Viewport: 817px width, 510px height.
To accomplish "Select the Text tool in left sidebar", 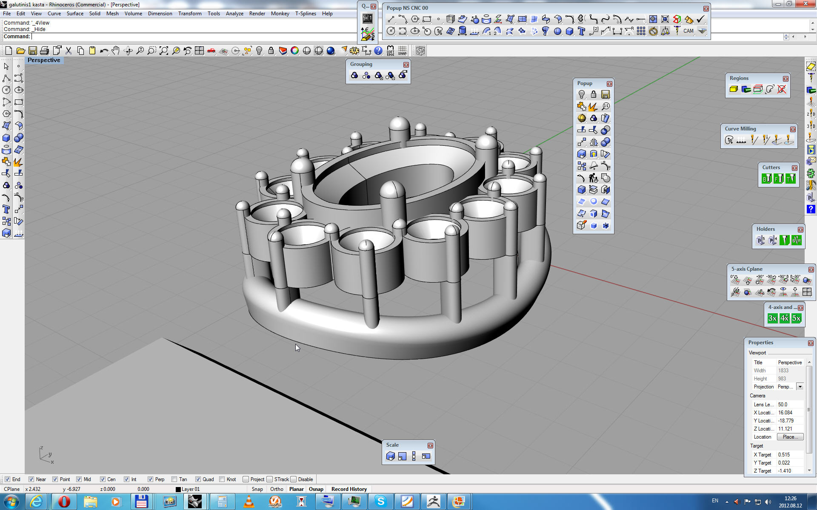I will [x=6, y=209].
